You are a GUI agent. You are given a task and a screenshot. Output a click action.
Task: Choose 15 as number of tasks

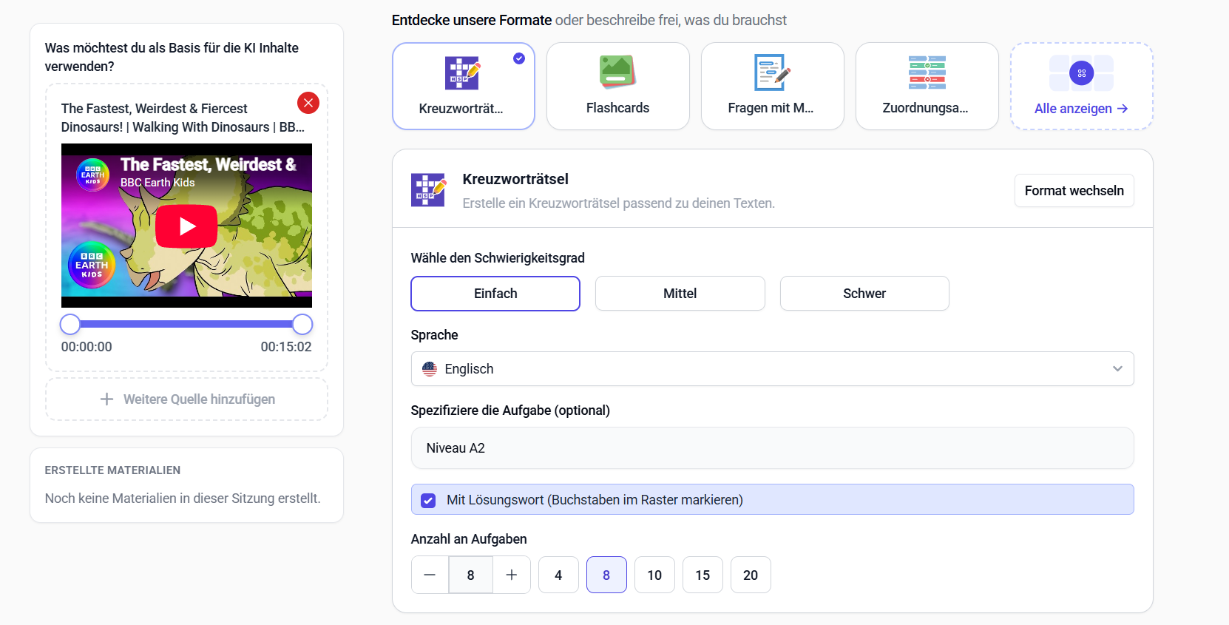pyautogui.click(x=702, y=575)
